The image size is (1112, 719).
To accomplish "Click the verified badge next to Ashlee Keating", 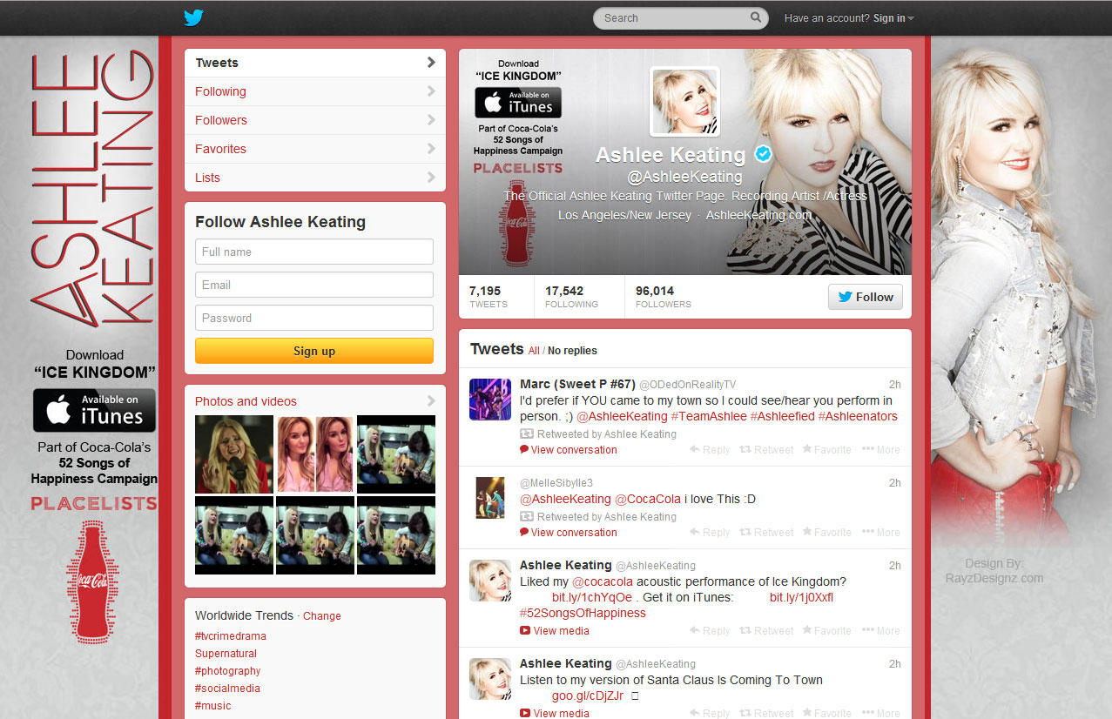I will point(763,155).
